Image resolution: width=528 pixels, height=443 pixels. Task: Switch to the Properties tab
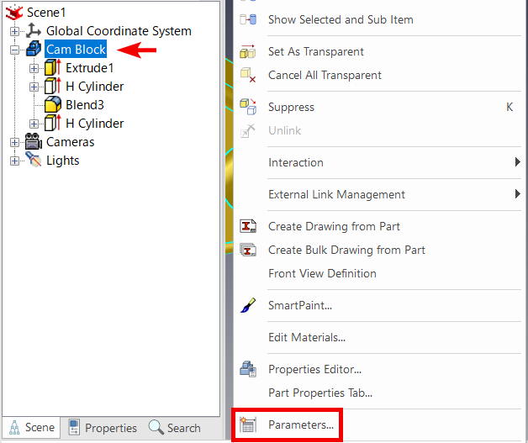pos(103,428)
